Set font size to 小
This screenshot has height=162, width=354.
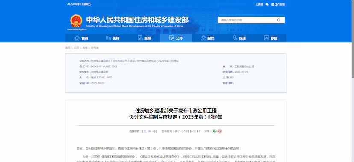(154, 131)
